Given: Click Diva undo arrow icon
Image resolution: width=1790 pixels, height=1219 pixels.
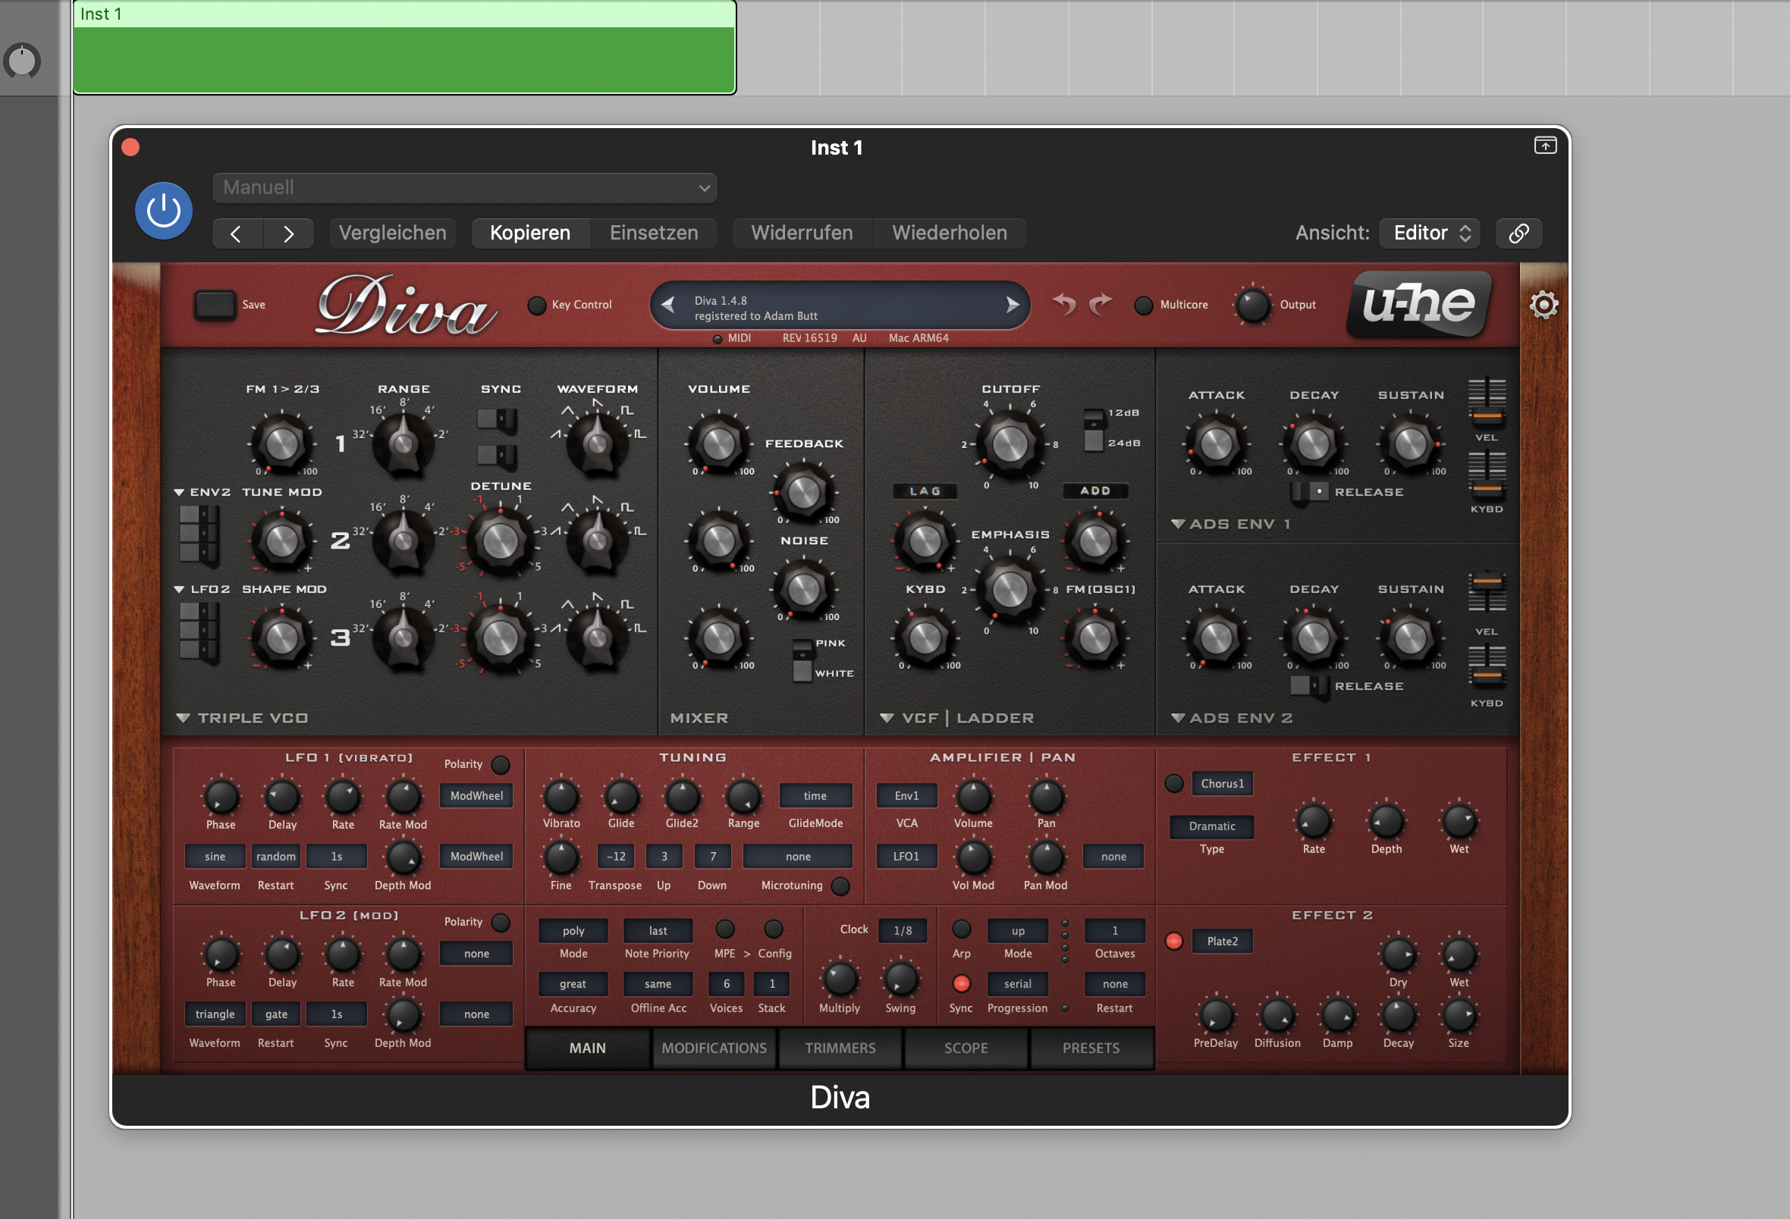Looking at the screenshot, I should (1064, 304).
